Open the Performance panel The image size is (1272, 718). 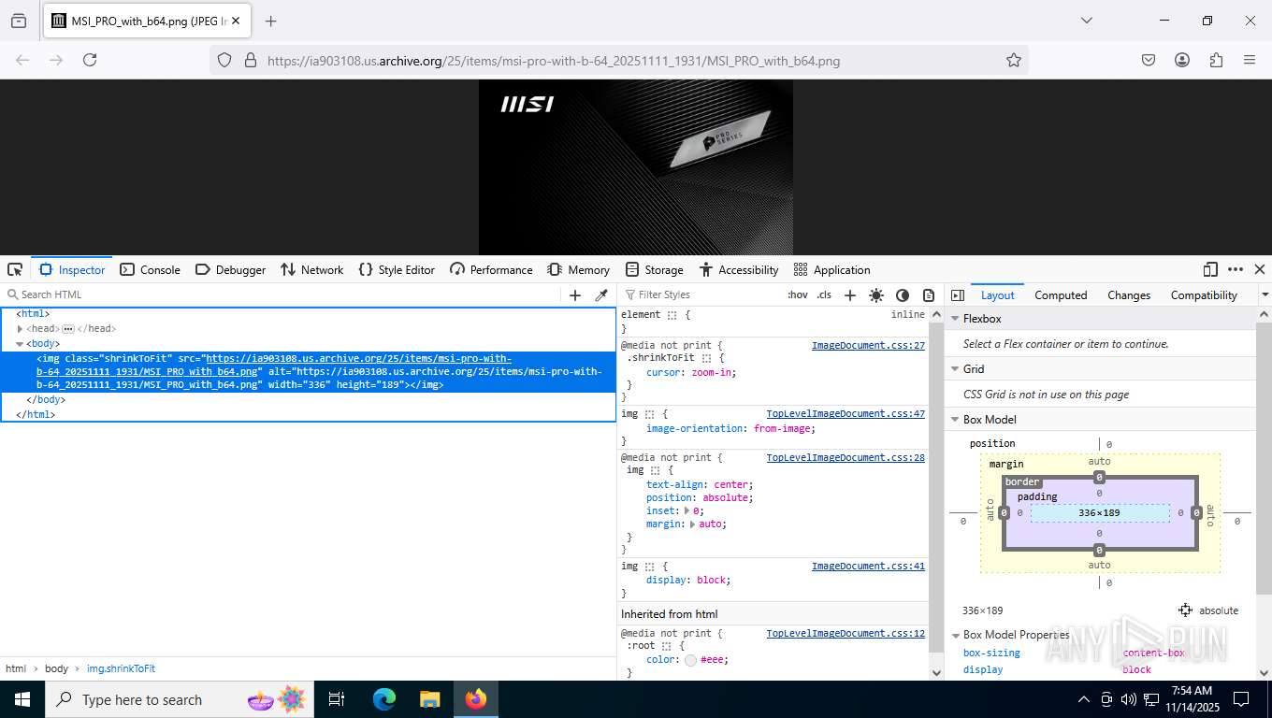[x=491, y=269]
